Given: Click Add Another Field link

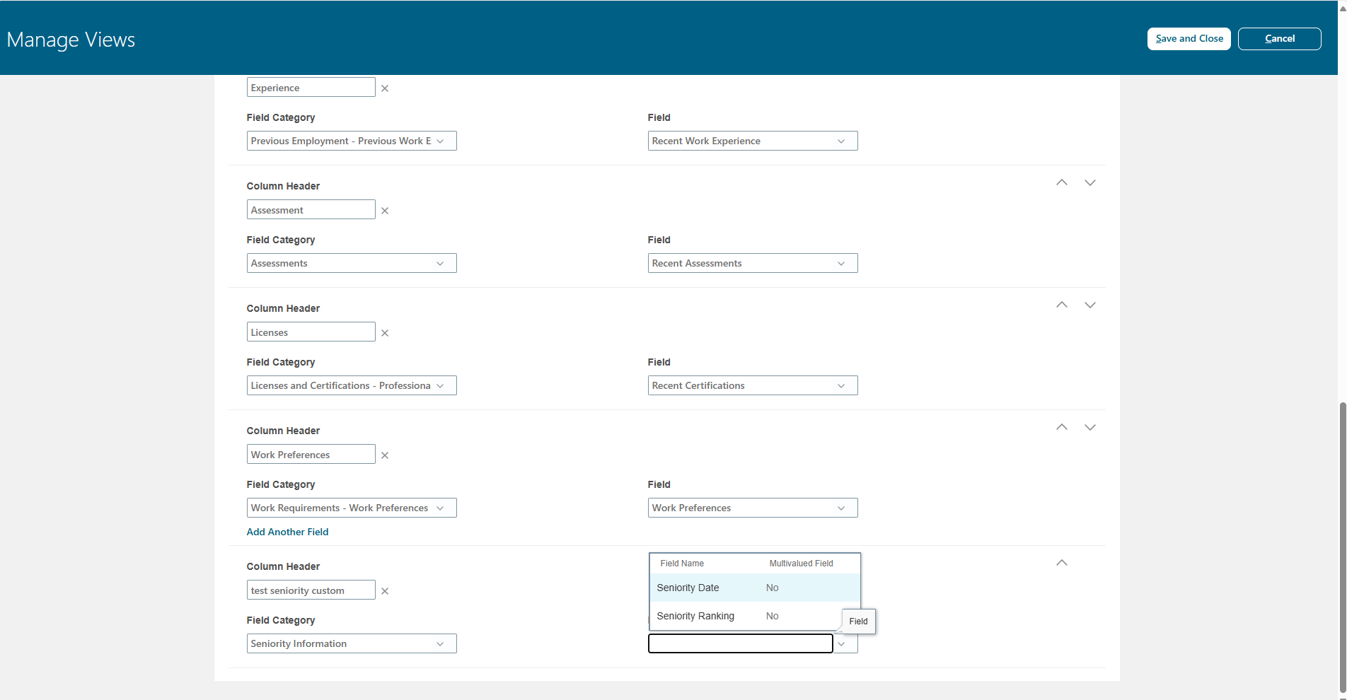Looking at the screenshot, I should 287,532.
